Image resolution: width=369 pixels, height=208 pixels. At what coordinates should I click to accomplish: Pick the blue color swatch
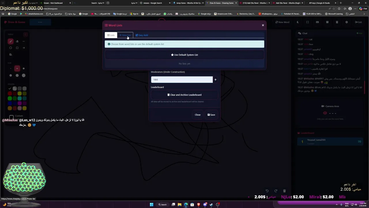coord(10,103)
